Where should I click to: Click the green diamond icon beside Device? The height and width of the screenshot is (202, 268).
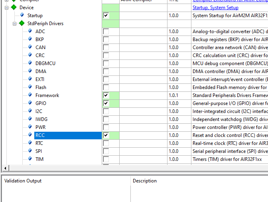14,8
